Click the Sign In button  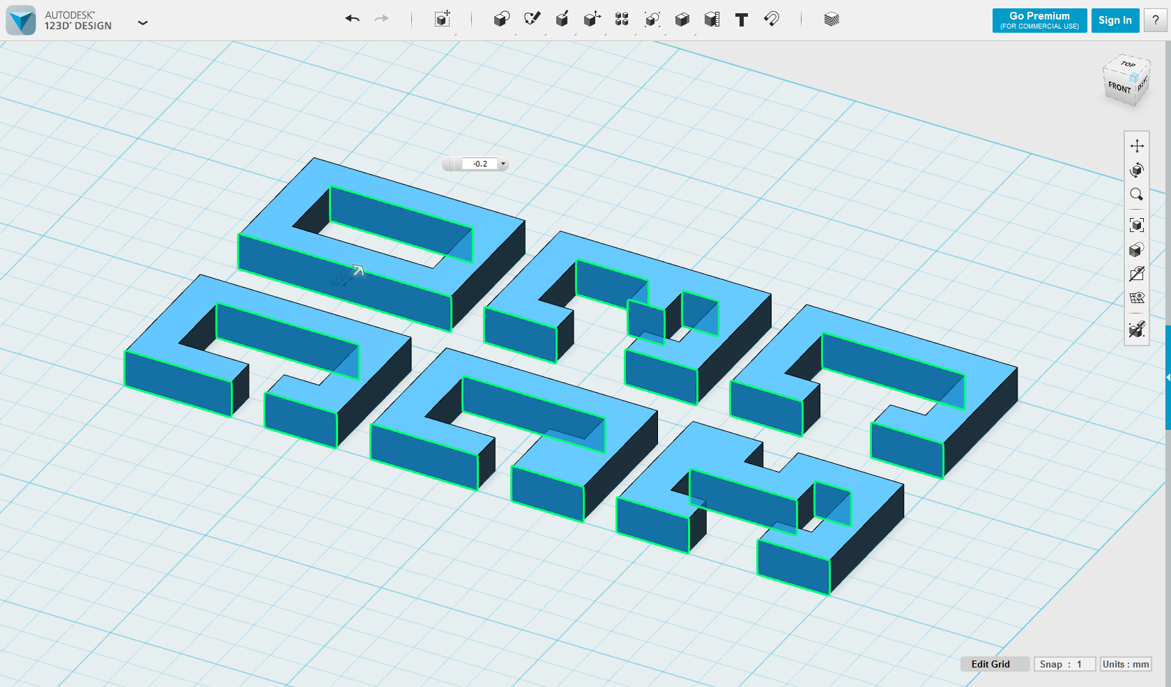tap(1115, 20)
